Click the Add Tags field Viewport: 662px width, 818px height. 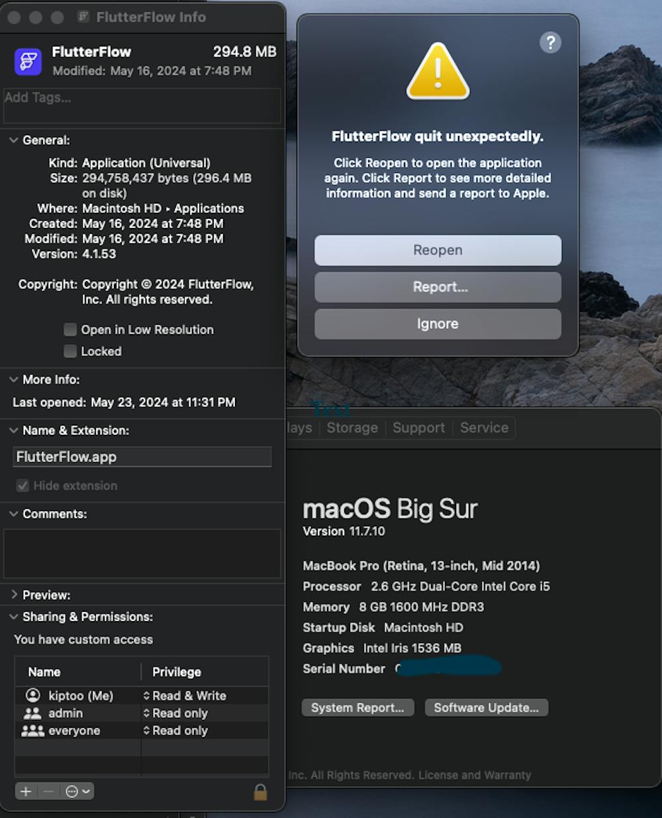(142, 105)
